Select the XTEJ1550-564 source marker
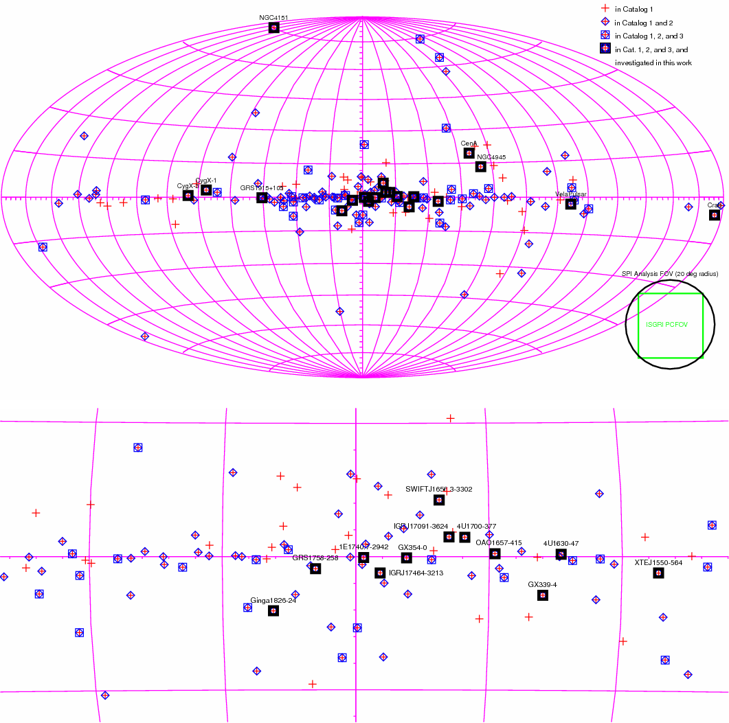This screenshot has height=723, width=729. (x=659, y=573)
